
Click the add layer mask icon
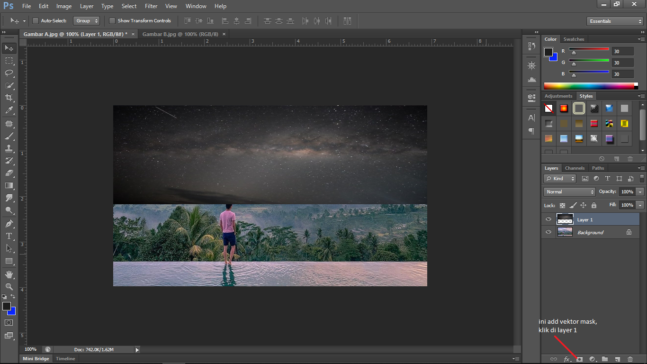point(579,359)
